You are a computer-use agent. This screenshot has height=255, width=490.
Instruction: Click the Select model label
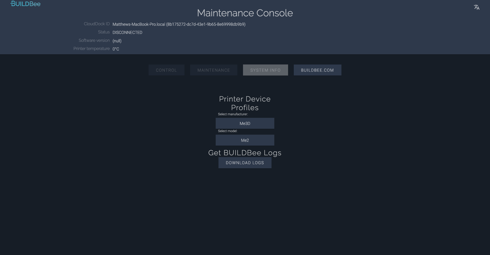(228, 131)
